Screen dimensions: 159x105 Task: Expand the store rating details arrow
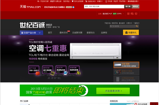(123, 14)
